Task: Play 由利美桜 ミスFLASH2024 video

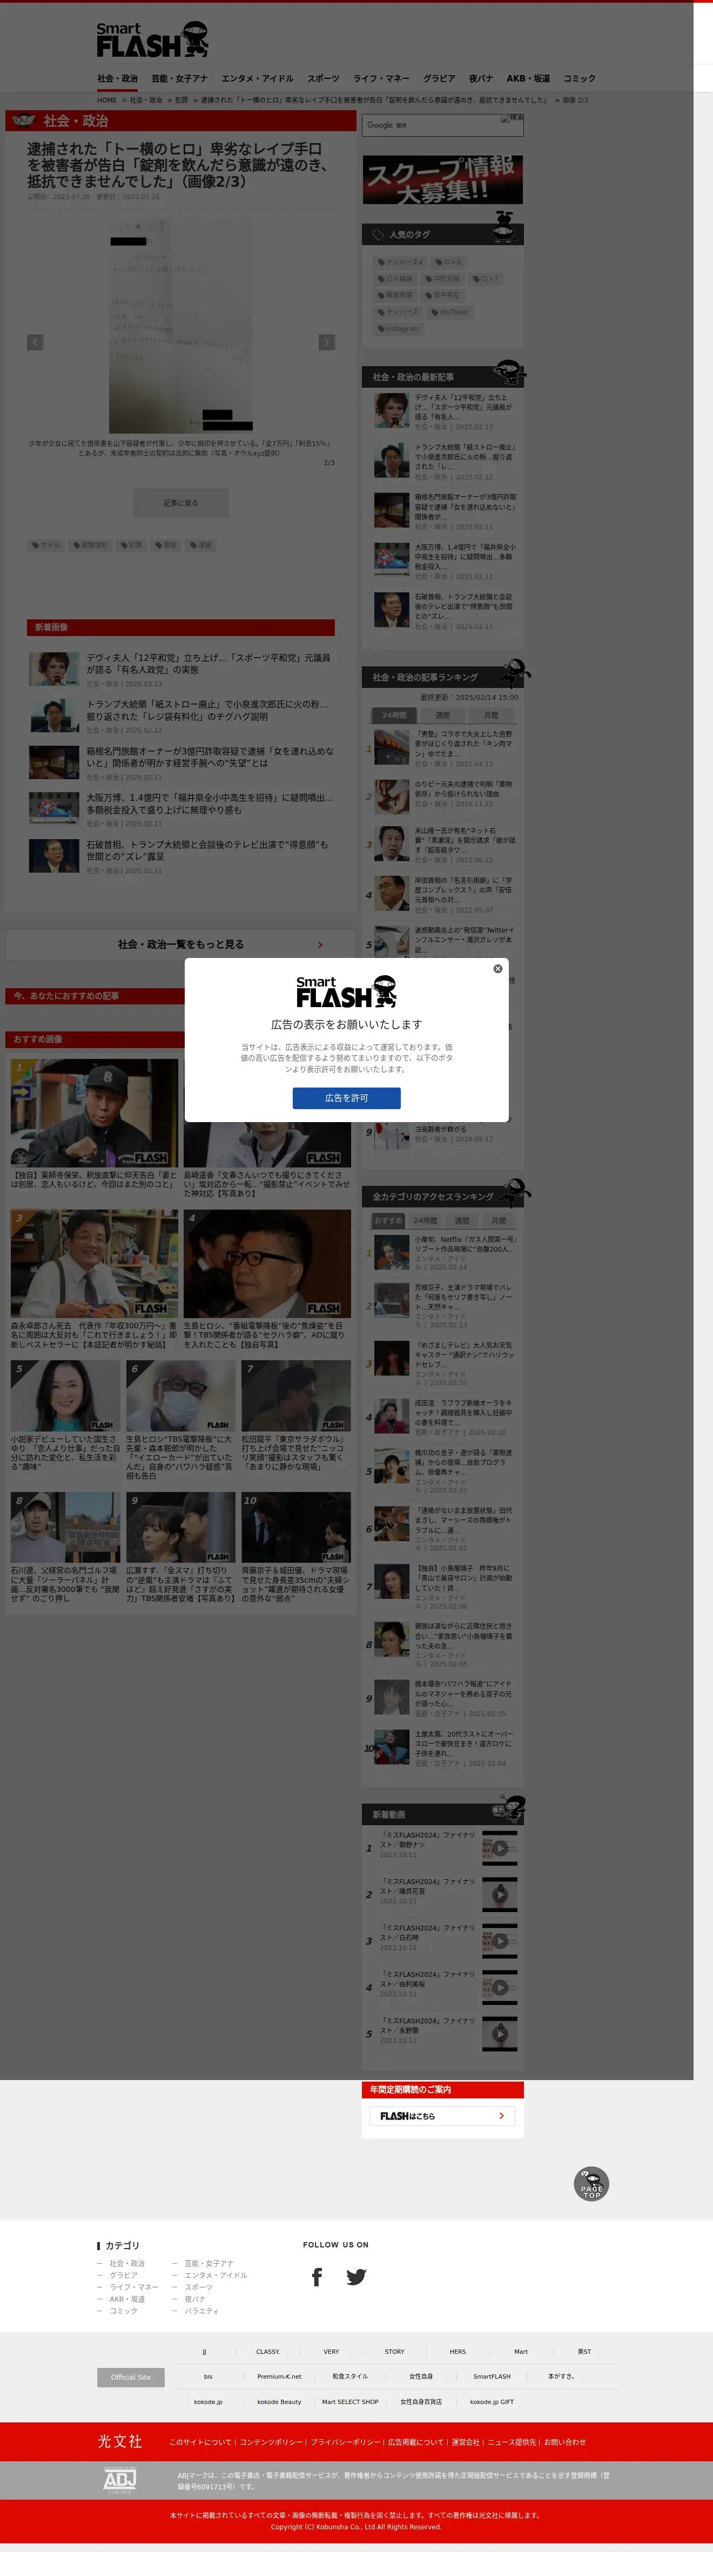Action: pos(500,1987)
